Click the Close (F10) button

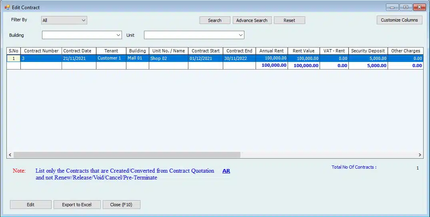pos(121,205)
